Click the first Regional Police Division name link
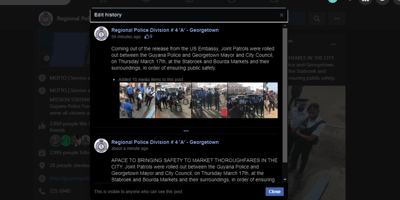Image resolution: width=400 pixels, height=200 pixels. (165, 30)
